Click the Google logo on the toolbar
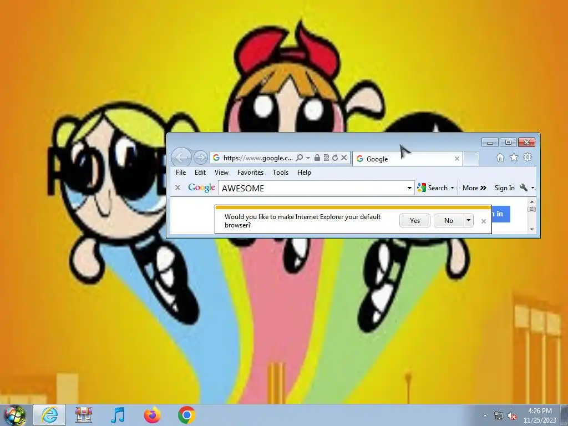This screenshot has width=568, height=426. (201, 187)
